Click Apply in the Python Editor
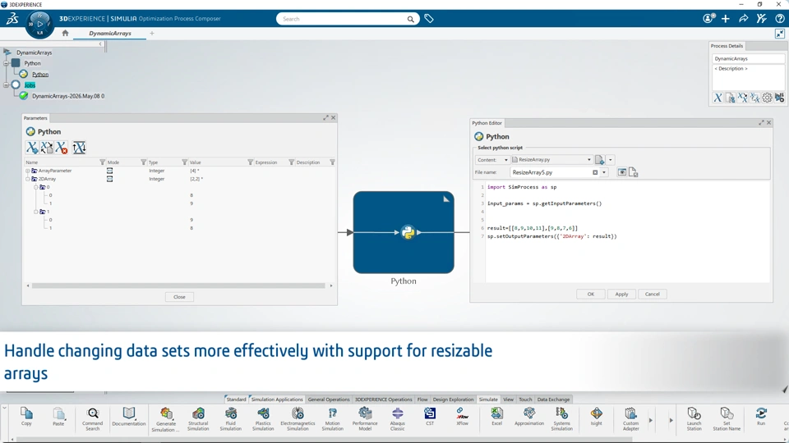 [621, 295]
